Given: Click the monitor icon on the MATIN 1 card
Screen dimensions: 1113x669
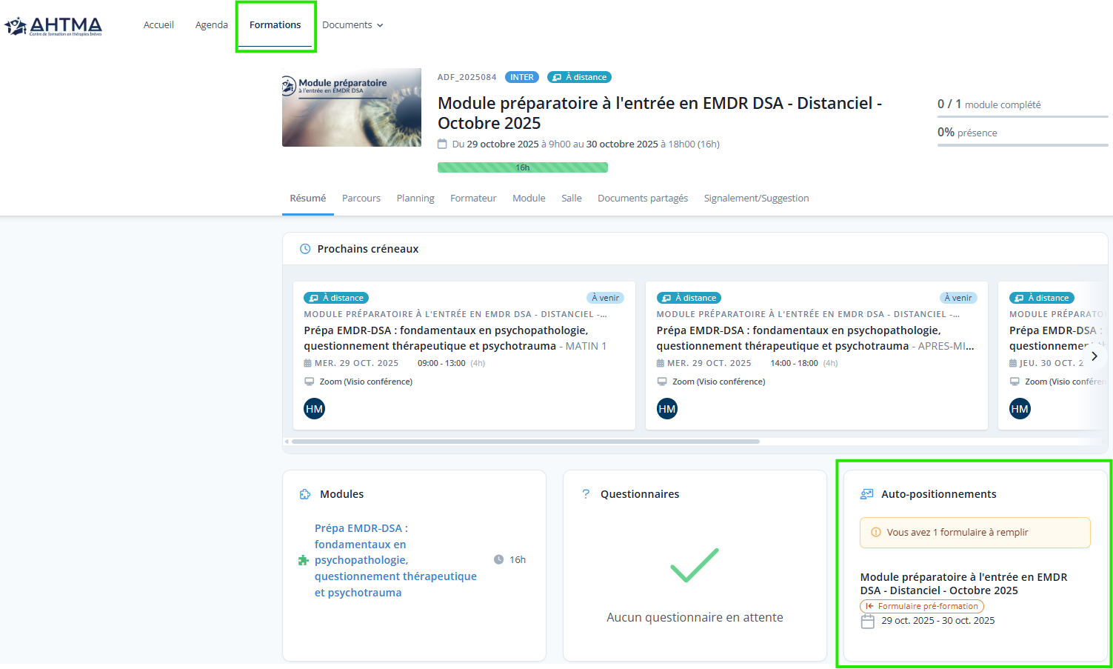Looking at the screenshot, I should [x=310, y=382].
